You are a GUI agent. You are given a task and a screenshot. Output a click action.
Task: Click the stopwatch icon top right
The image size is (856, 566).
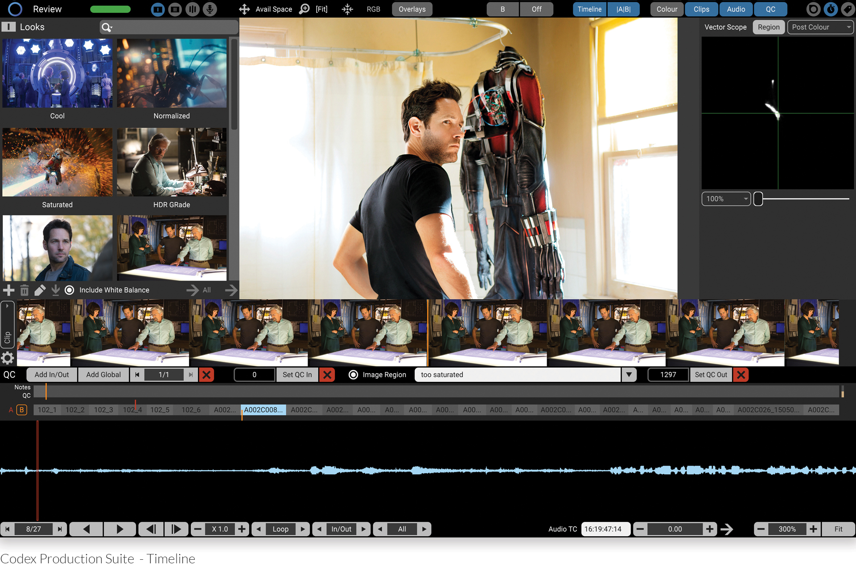[831, 9]
